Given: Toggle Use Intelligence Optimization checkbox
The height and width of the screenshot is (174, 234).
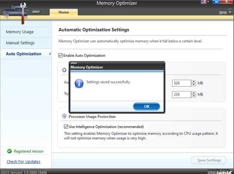Looking at the screenshot, I should pos(66,127).
